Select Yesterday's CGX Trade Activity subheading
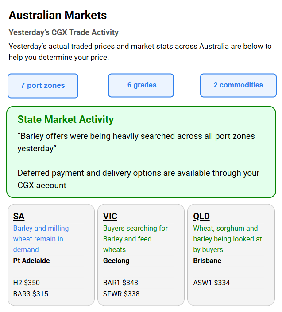Screen dimensions: 282x312 64,32
